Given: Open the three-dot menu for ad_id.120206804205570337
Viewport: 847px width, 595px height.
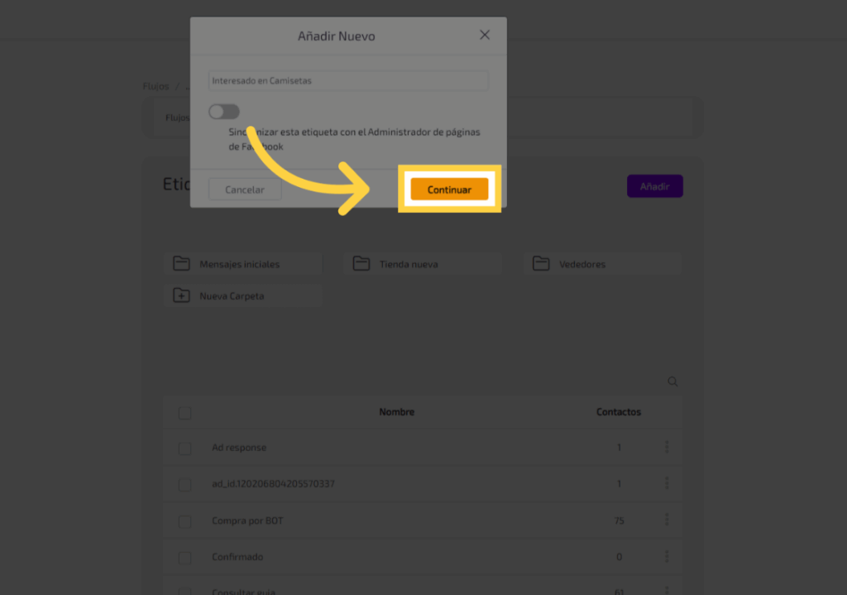Looking at the screenshot, I should tap(667, 483).
